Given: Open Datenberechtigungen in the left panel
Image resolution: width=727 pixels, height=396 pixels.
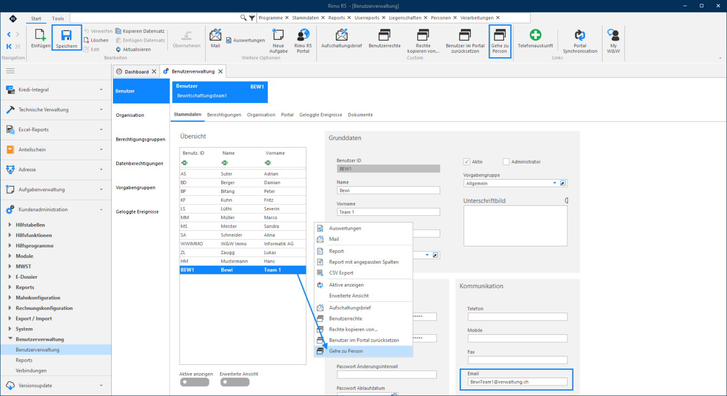Looking at the screenshot, I should tap(140, 164).
